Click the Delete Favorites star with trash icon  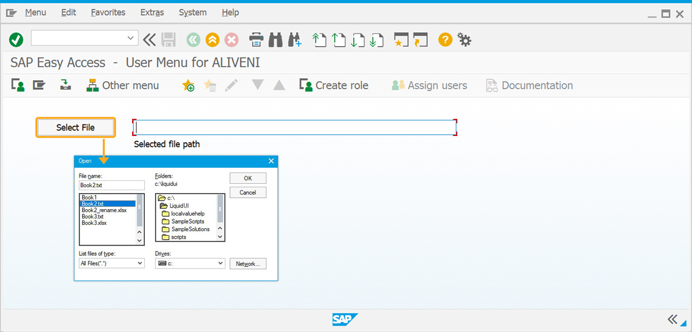click(210, 85)
